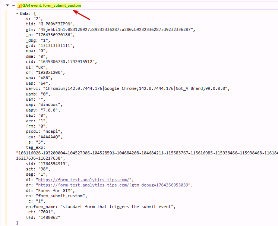Select the uab value 64
Screen dimensions: 278x226
click(43, 83)
